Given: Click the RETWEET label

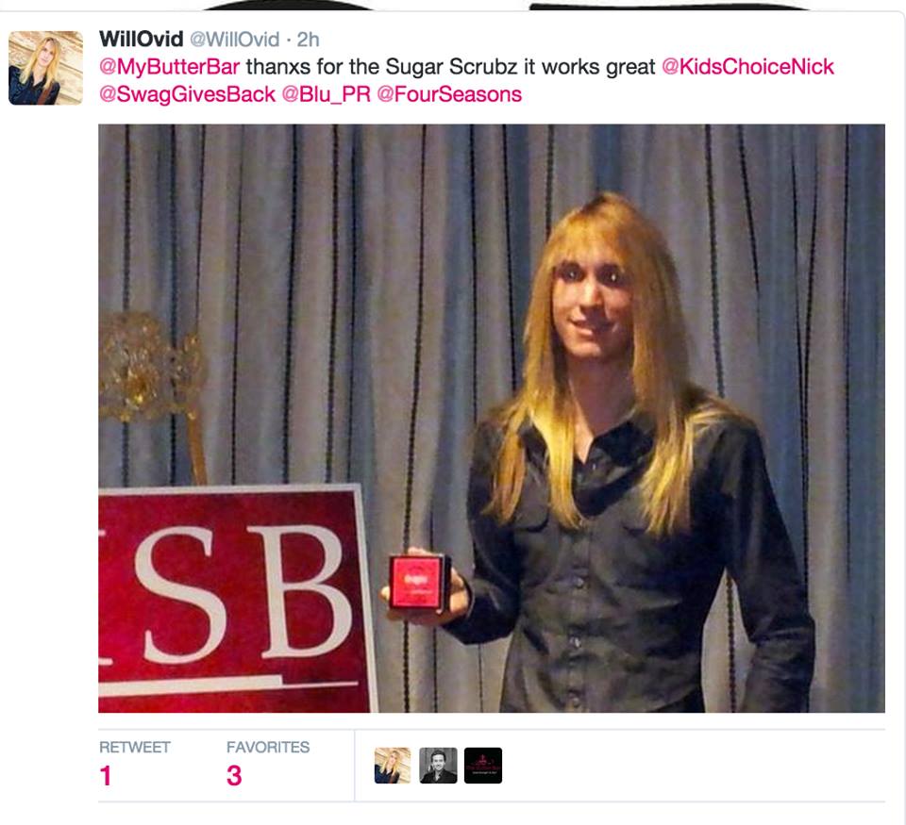Looking at the screenshot, I should (135, 747).
